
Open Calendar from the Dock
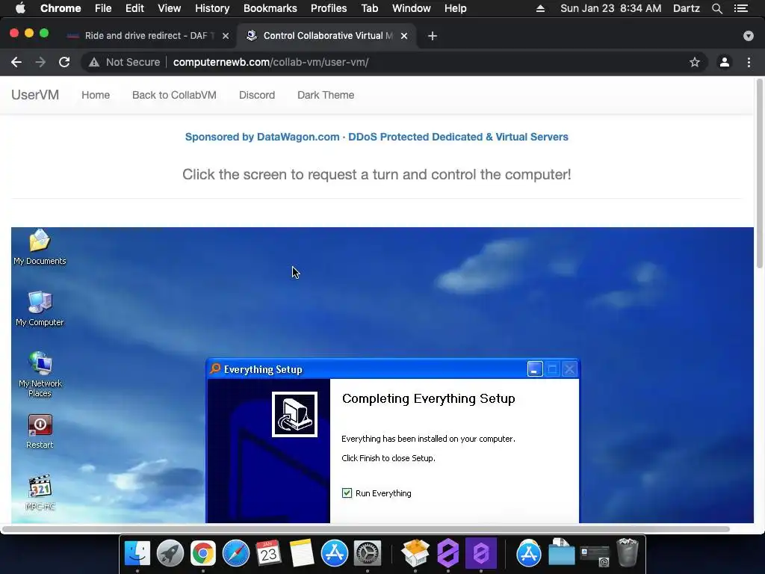click(268, 553)
